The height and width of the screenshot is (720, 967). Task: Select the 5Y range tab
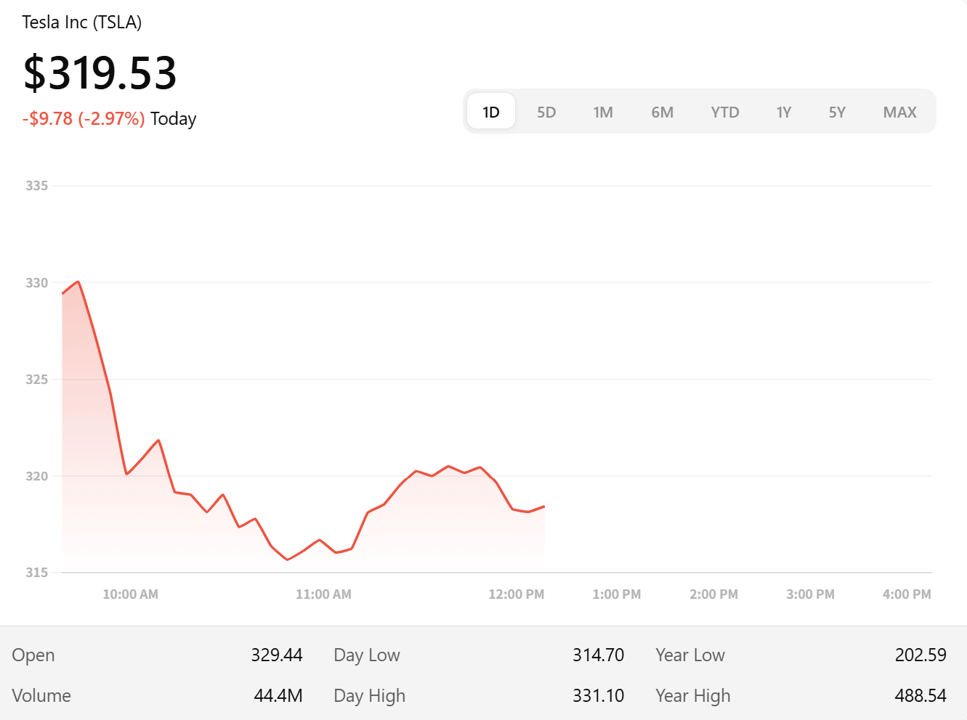837,112
